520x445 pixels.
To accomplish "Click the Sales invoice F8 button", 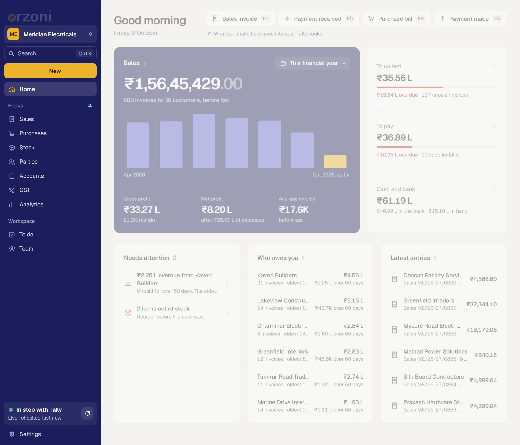I will point(241,18).
